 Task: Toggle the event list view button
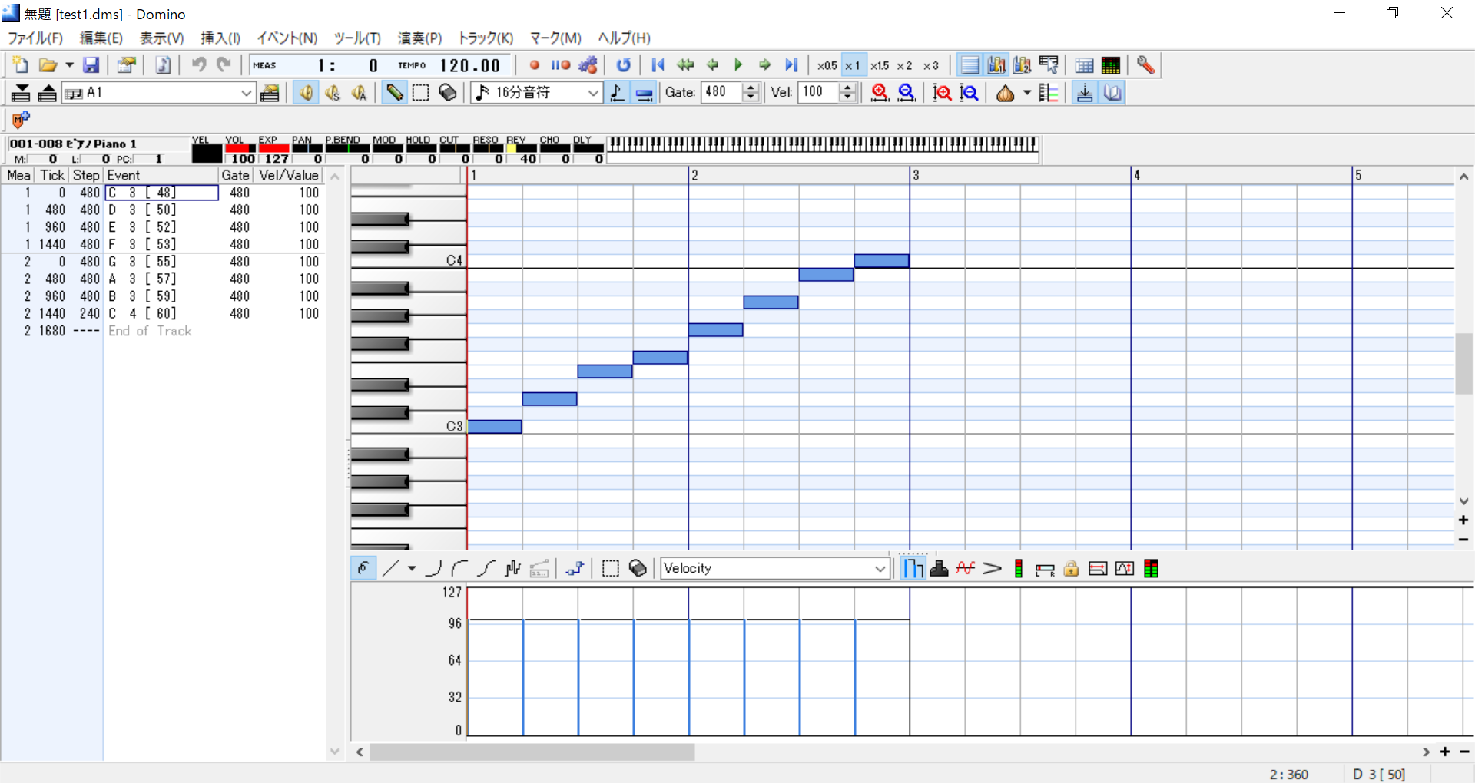[x=970, y=65]
